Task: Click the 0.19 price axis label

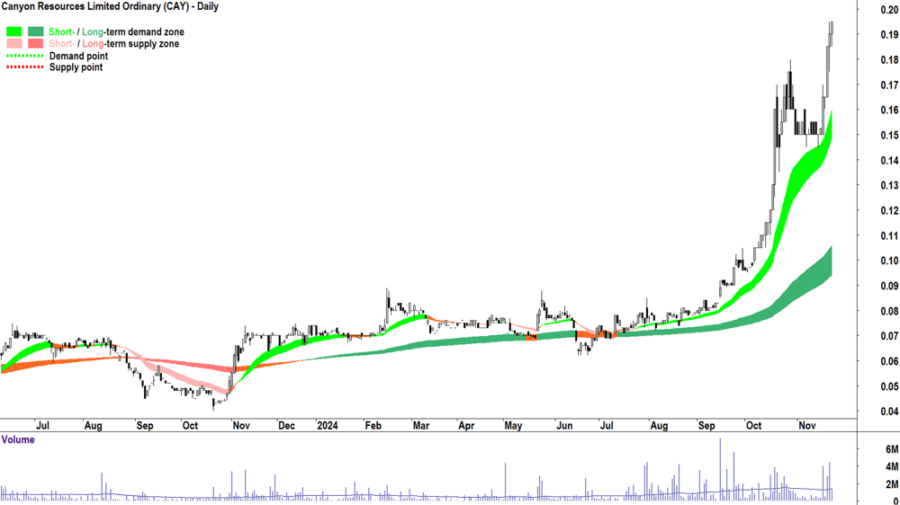Action: [889, 35]
